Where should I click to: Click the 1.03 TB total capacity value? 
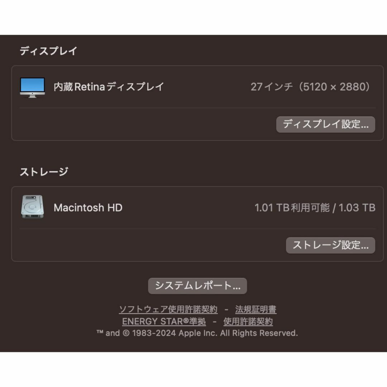click(357, 208)
